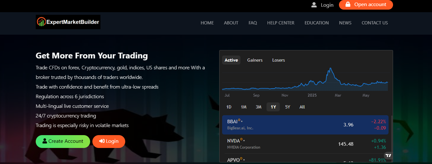Viewport: 432px width, 164px height.
Task: Select the APVO stock row
Action: [x=305, y=159]
